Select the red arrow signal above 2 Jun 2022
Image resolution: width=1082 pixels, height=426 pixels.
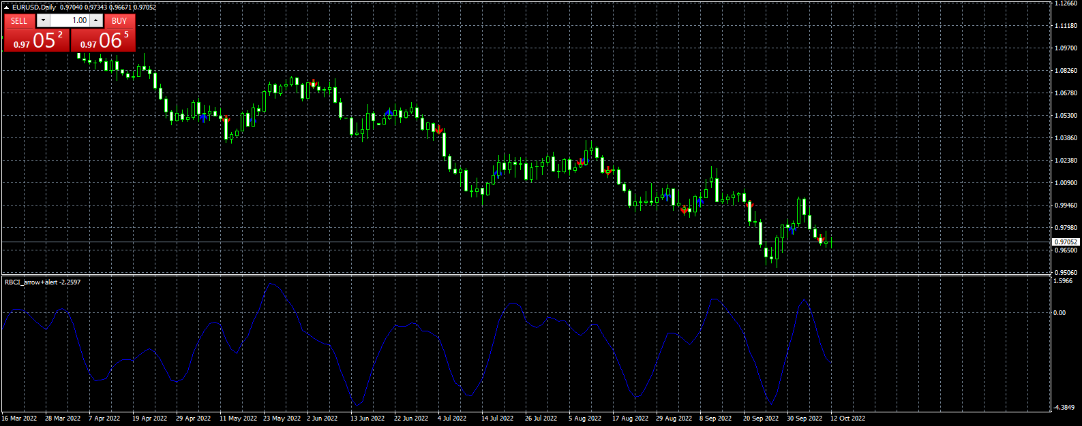point(313,83)
